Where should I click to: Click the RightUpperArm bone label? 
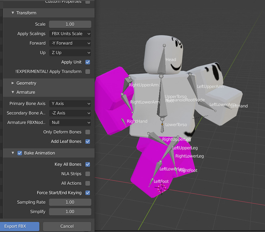pyautogui.click(x=144, y=85)
